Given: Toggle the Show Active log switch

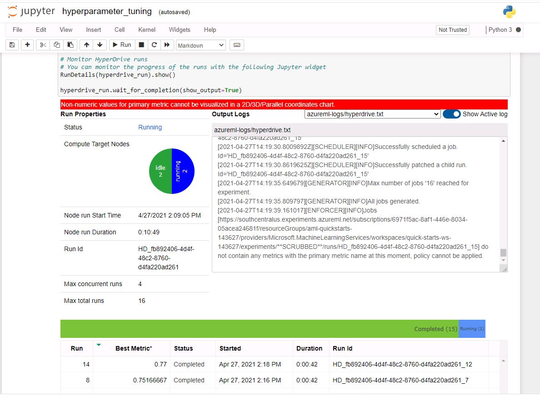Looking at the screenshot, I should [x=451, y=114].
